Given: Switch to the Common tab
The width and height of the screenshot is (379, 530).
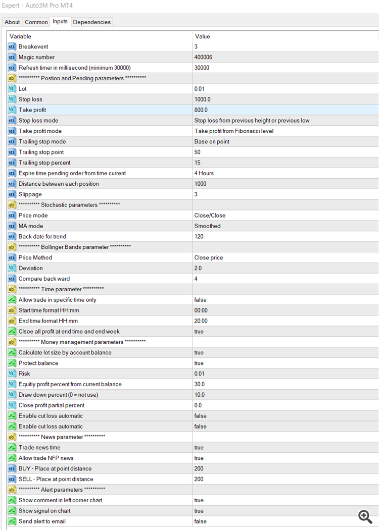Looking at the screenshot, I should point(36,22).
